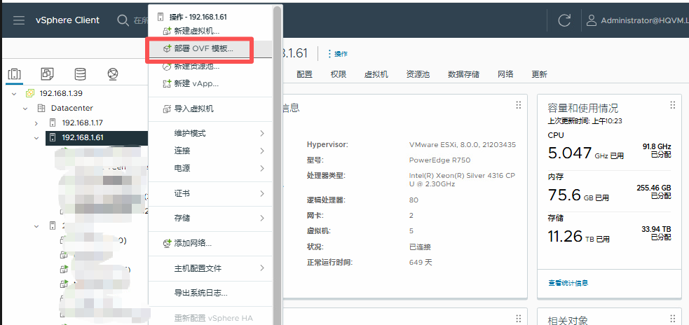Open the 网络 tab
This screenshot has width=689, height=325.
(505, 74)
